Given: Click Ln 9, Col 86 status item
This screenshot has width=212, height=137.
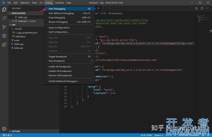Looking at the screenshot, I should [x=146, y=135].
